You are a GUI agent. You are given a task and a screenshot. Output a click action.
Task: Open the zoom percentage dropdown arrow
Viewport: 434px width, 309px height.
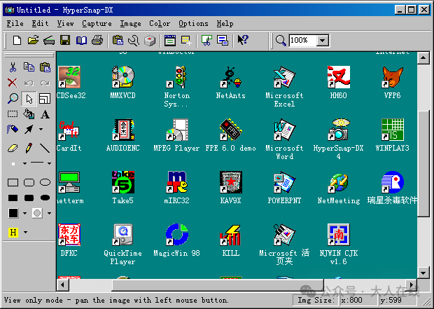click(322, 41)
